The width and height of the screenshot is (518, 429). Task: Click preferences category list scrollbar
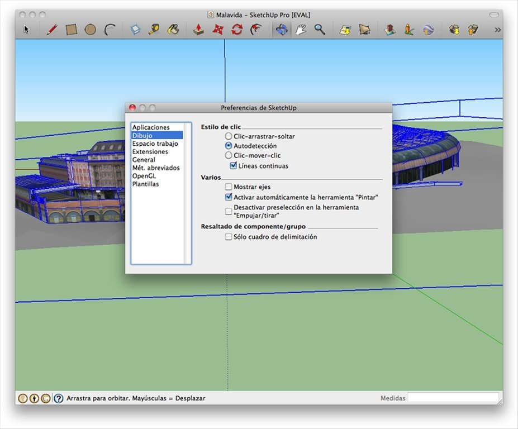pyautogui.click(x=187, y=193)
